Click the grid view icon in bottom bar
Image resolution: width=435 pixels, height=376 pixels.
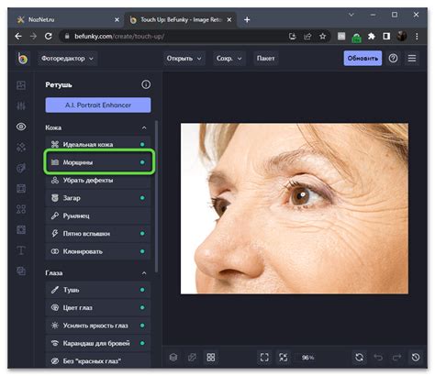click(x=211, y=357)
